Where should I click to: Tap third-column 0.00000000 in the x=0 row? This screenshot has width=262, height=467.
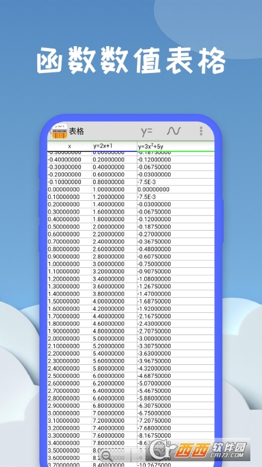[x=176, y=189]
